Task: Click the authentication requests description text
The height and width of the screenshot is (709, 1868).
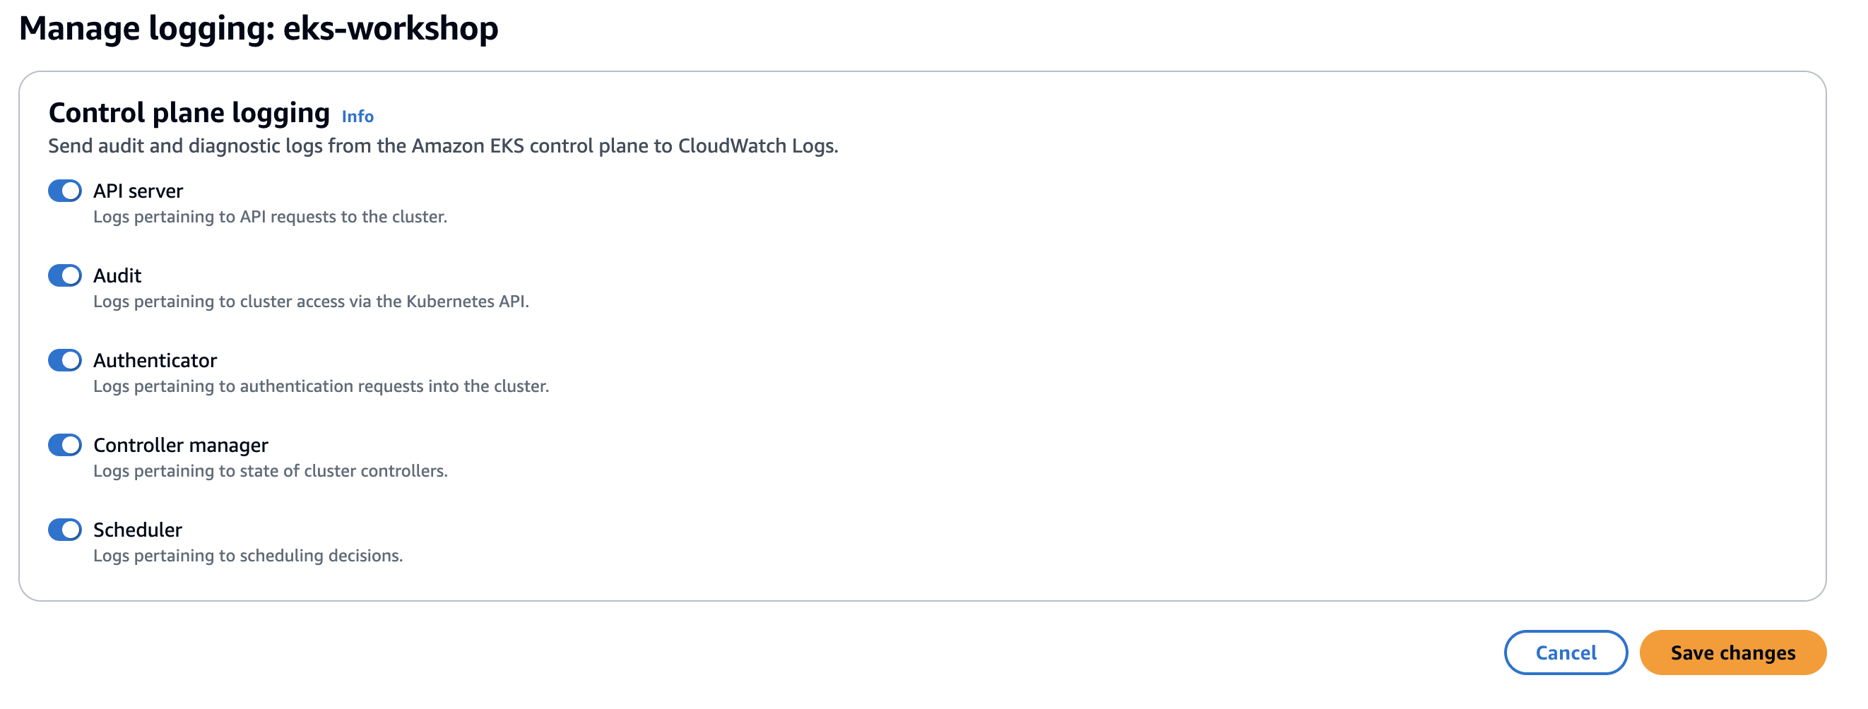Action: pos(322,386)
